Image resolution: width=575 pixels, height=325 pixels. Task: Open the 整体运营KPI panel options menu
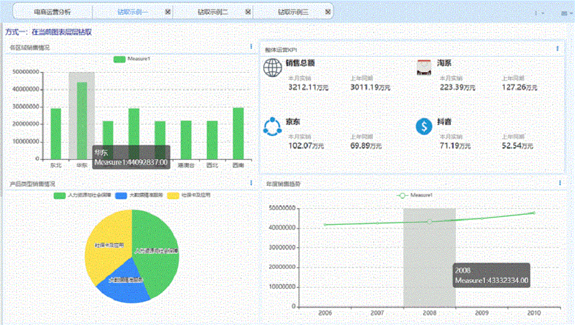point(558,49)
